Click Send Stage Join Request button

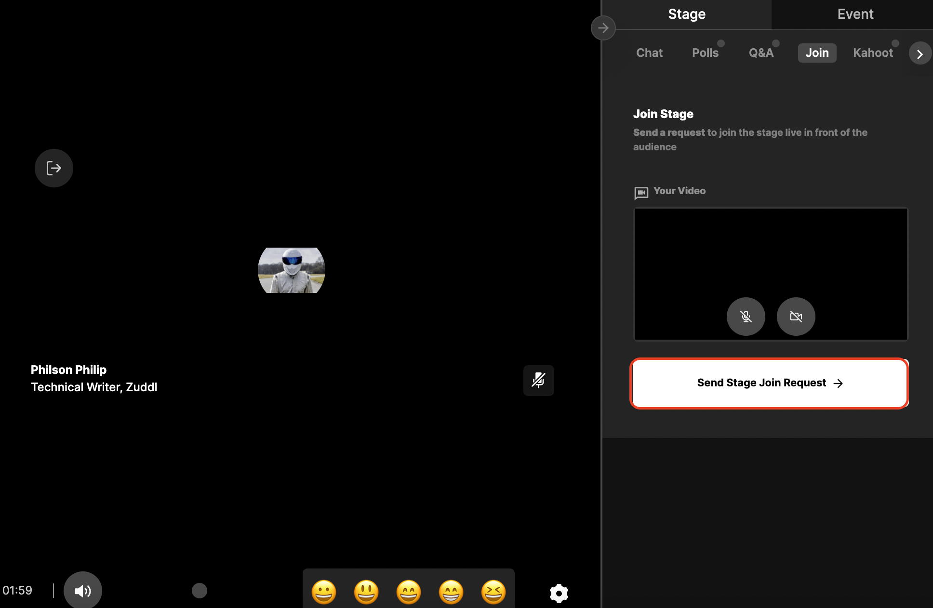click(769, 383)
